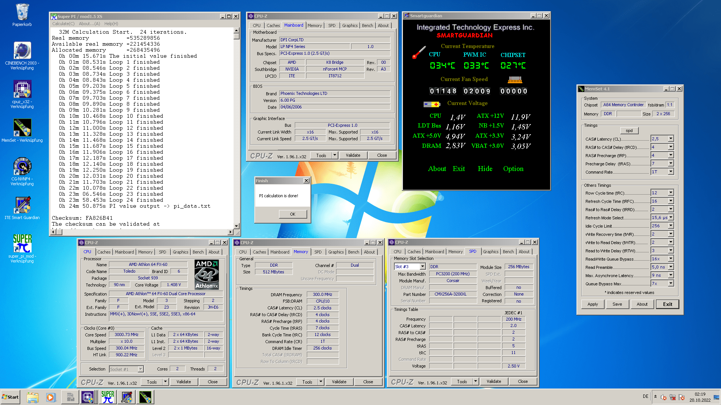Open the Command Rate dropdown in MemSet
Screen dimensions: 721x405
pyautogui.click(x=671, y=172)
